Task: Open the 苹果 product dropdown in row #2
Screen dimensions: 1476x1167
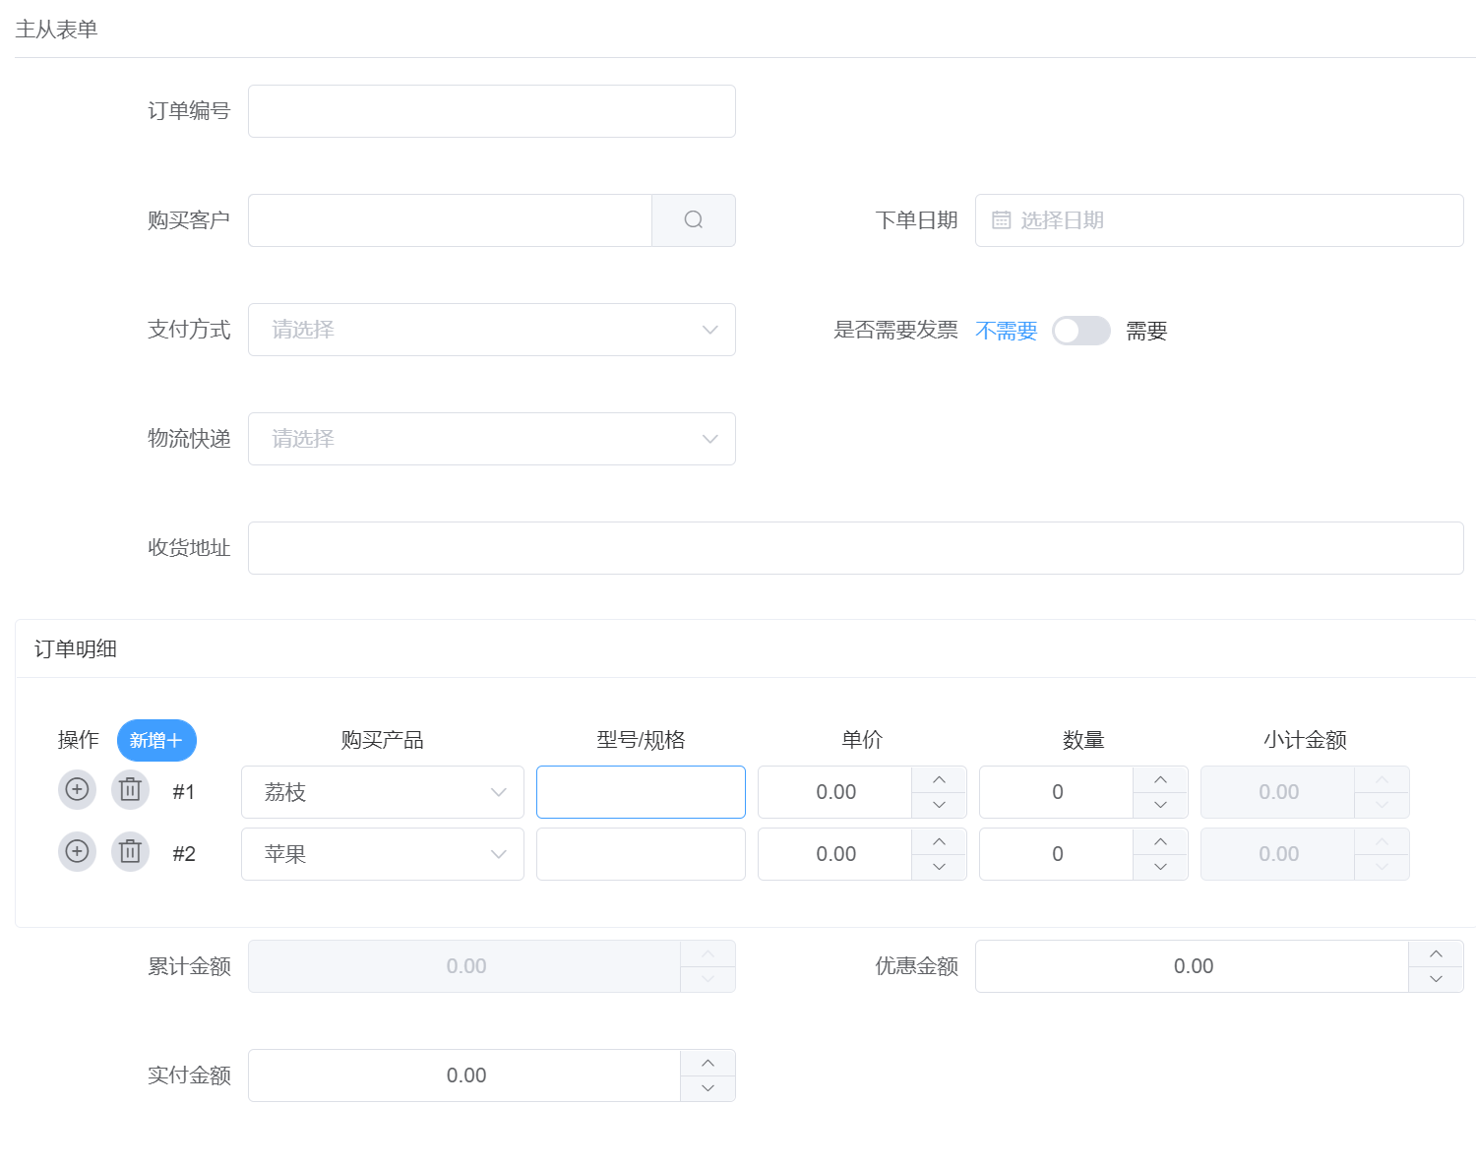Action: pyautogui.click(x=383, y=854)
